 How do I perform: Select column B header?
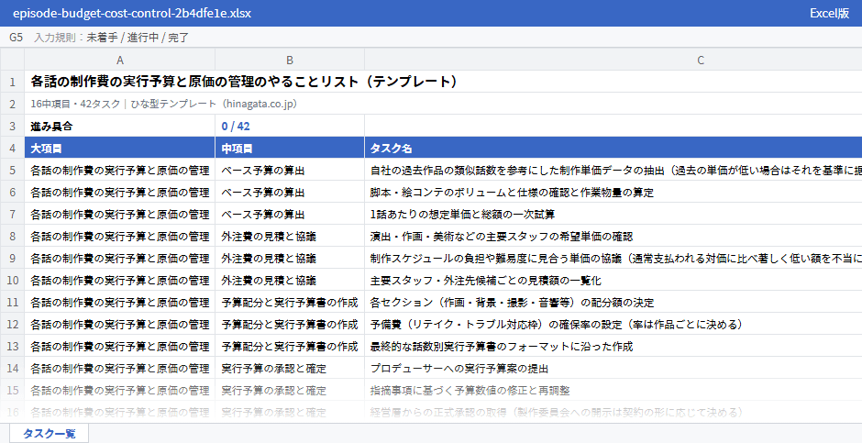click(x=290, y=60)
